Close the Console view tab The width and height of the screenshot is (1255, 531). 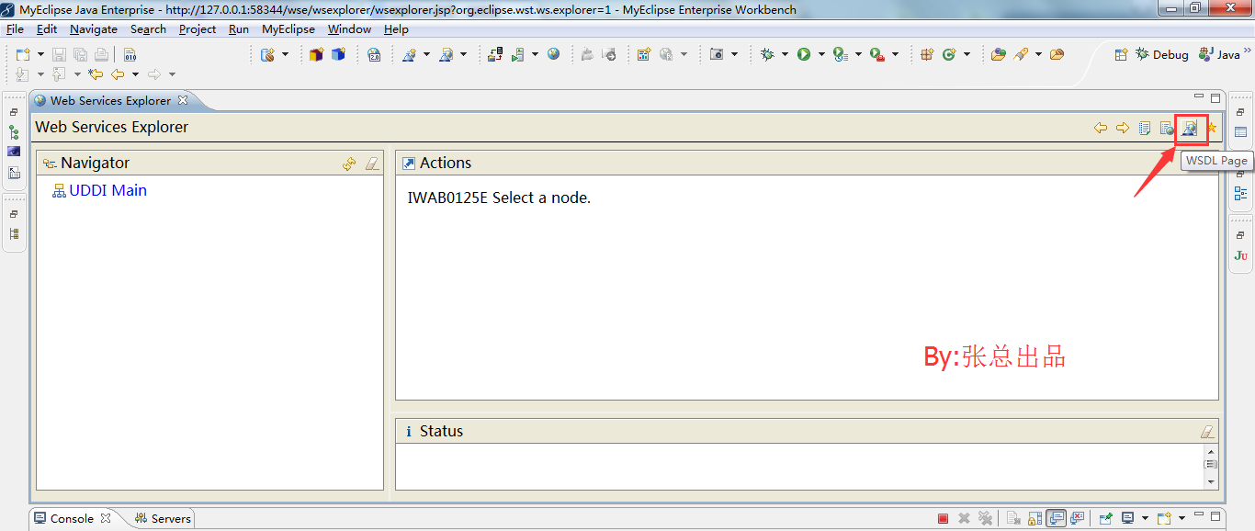pos(106,518)
